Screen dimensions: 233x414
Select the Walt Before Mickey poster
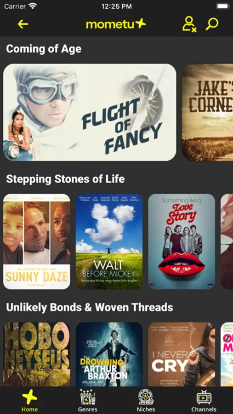click(x=109, y=241)
